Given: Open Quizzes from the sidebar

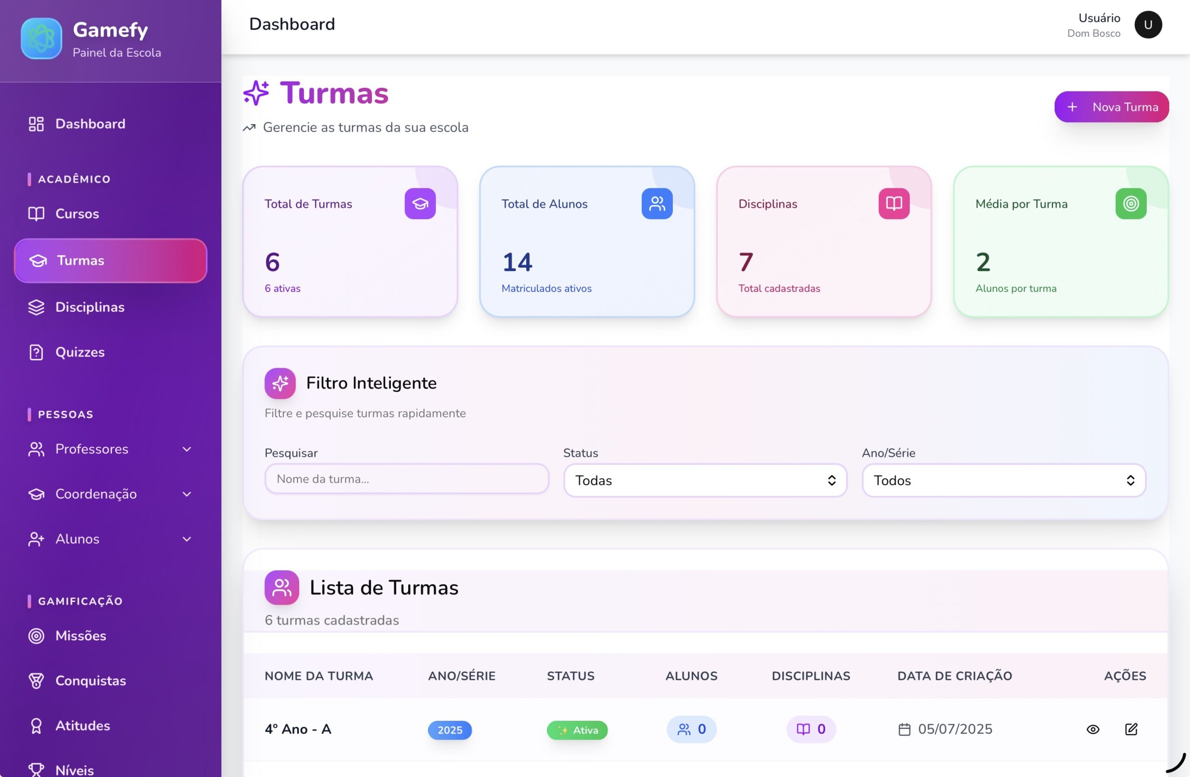Looking at the screenshot, I should 80,353.
